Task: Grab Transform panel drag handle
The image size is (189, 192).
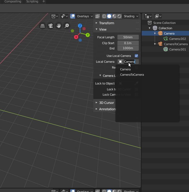Action: coord(137,23)
